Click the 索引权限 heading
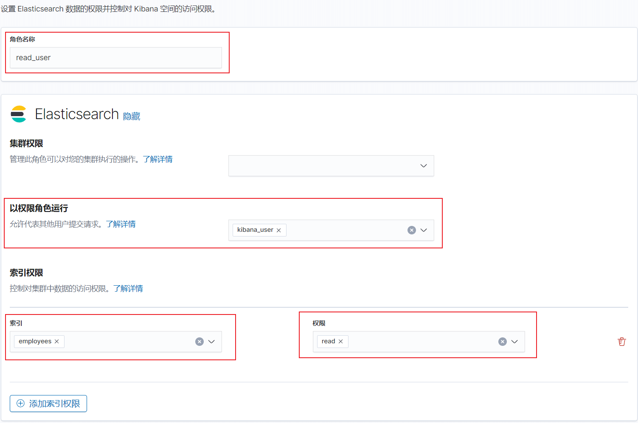 [26, 273]
